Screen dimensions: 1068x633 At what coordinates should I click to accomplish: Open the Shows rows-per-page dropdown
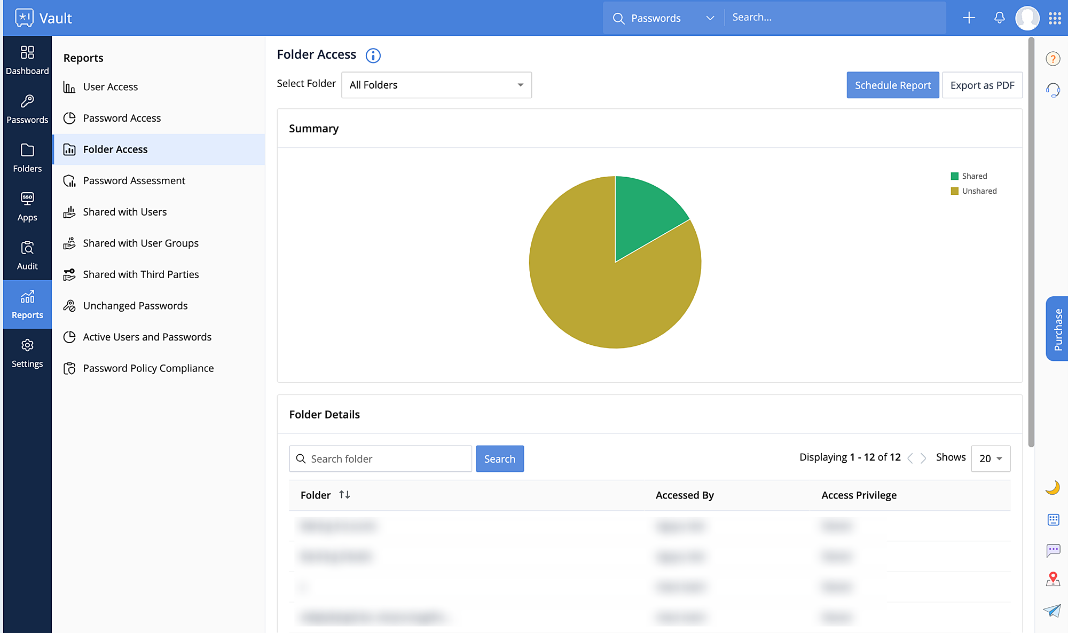tap(991, 458)
